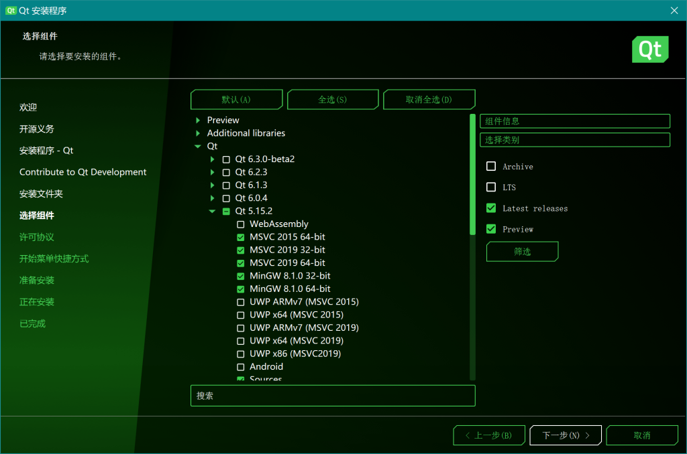This screenshot has height=454, width=687.
Task: Cancel installation with 取消 button
Action: [642, 435]
